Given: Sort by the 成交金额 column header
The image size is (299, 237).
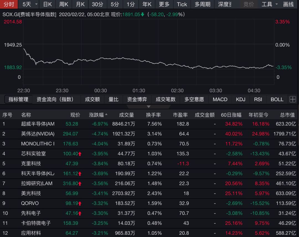Looking at the screenshot, I should pos(205,115).
